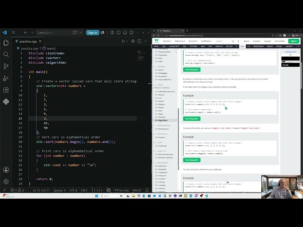Open the editor settings gear icon

133,41
